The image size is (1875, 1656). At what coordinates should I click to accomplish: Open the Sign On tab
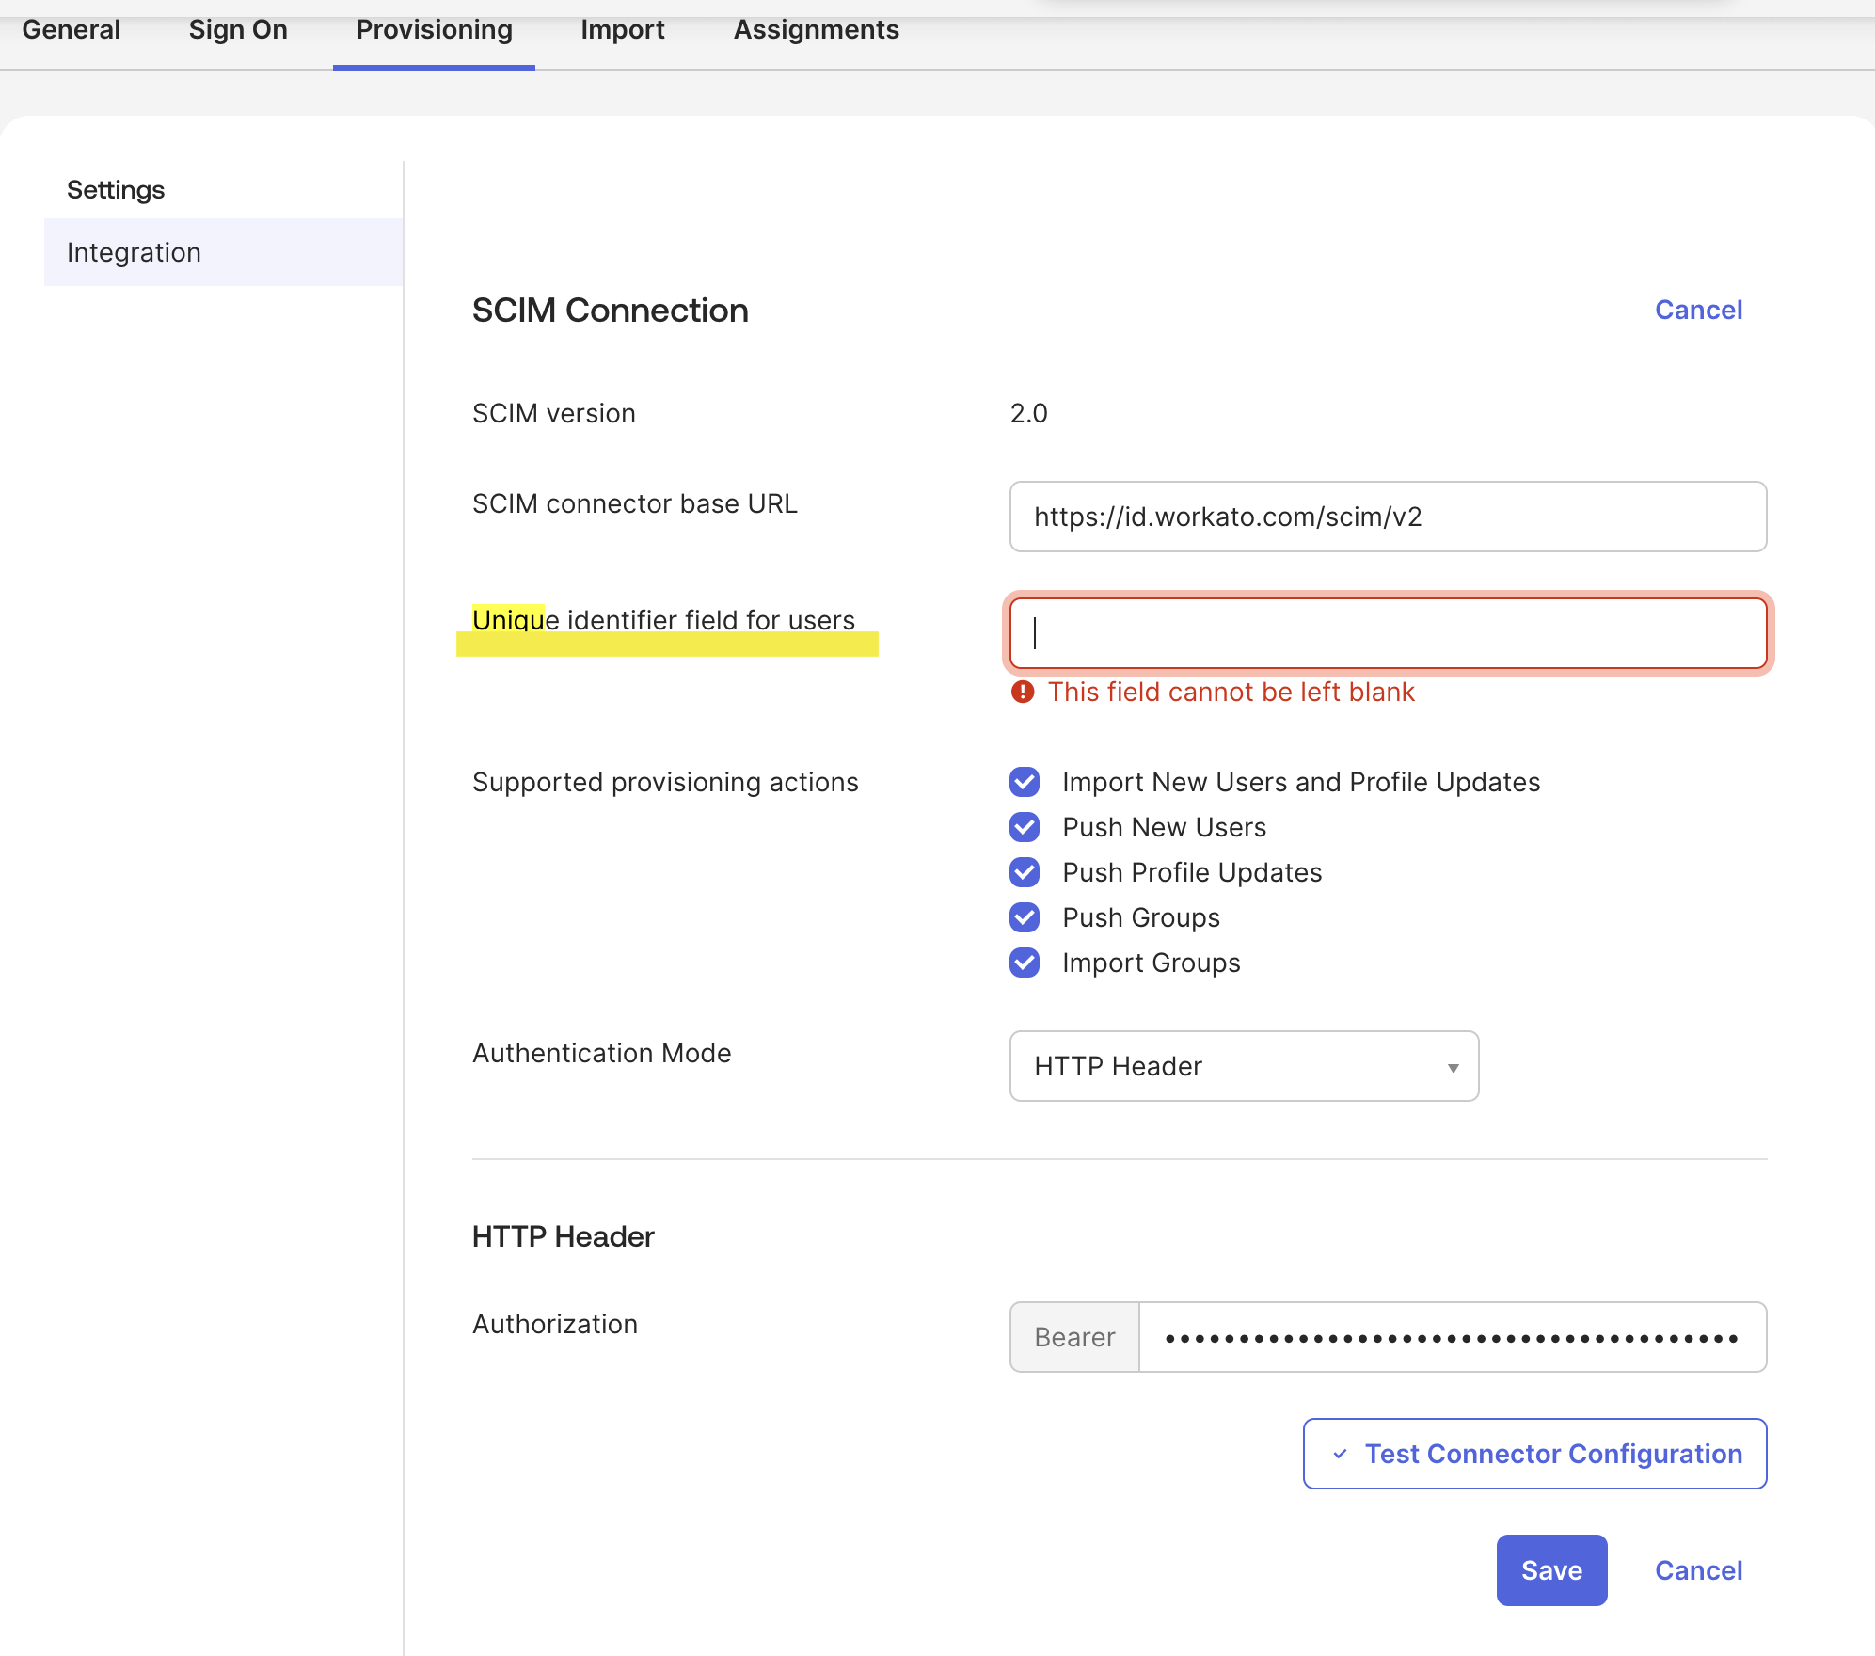tap(237, 29)
